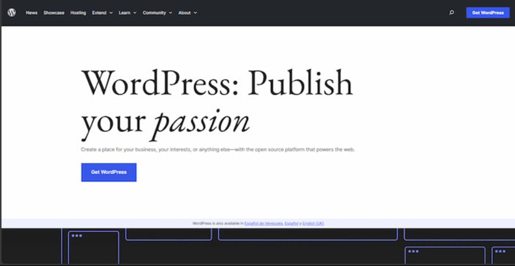Image resolution: width=515 pixels, height=266 pixels.
Task: Expand the Extend dropdown chevron
Action: (111, 13)
